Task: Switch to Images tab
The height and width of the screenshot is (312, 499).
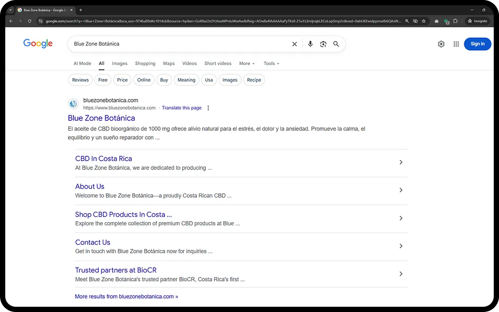Action: pyautogui.click(x=120, y=64)
